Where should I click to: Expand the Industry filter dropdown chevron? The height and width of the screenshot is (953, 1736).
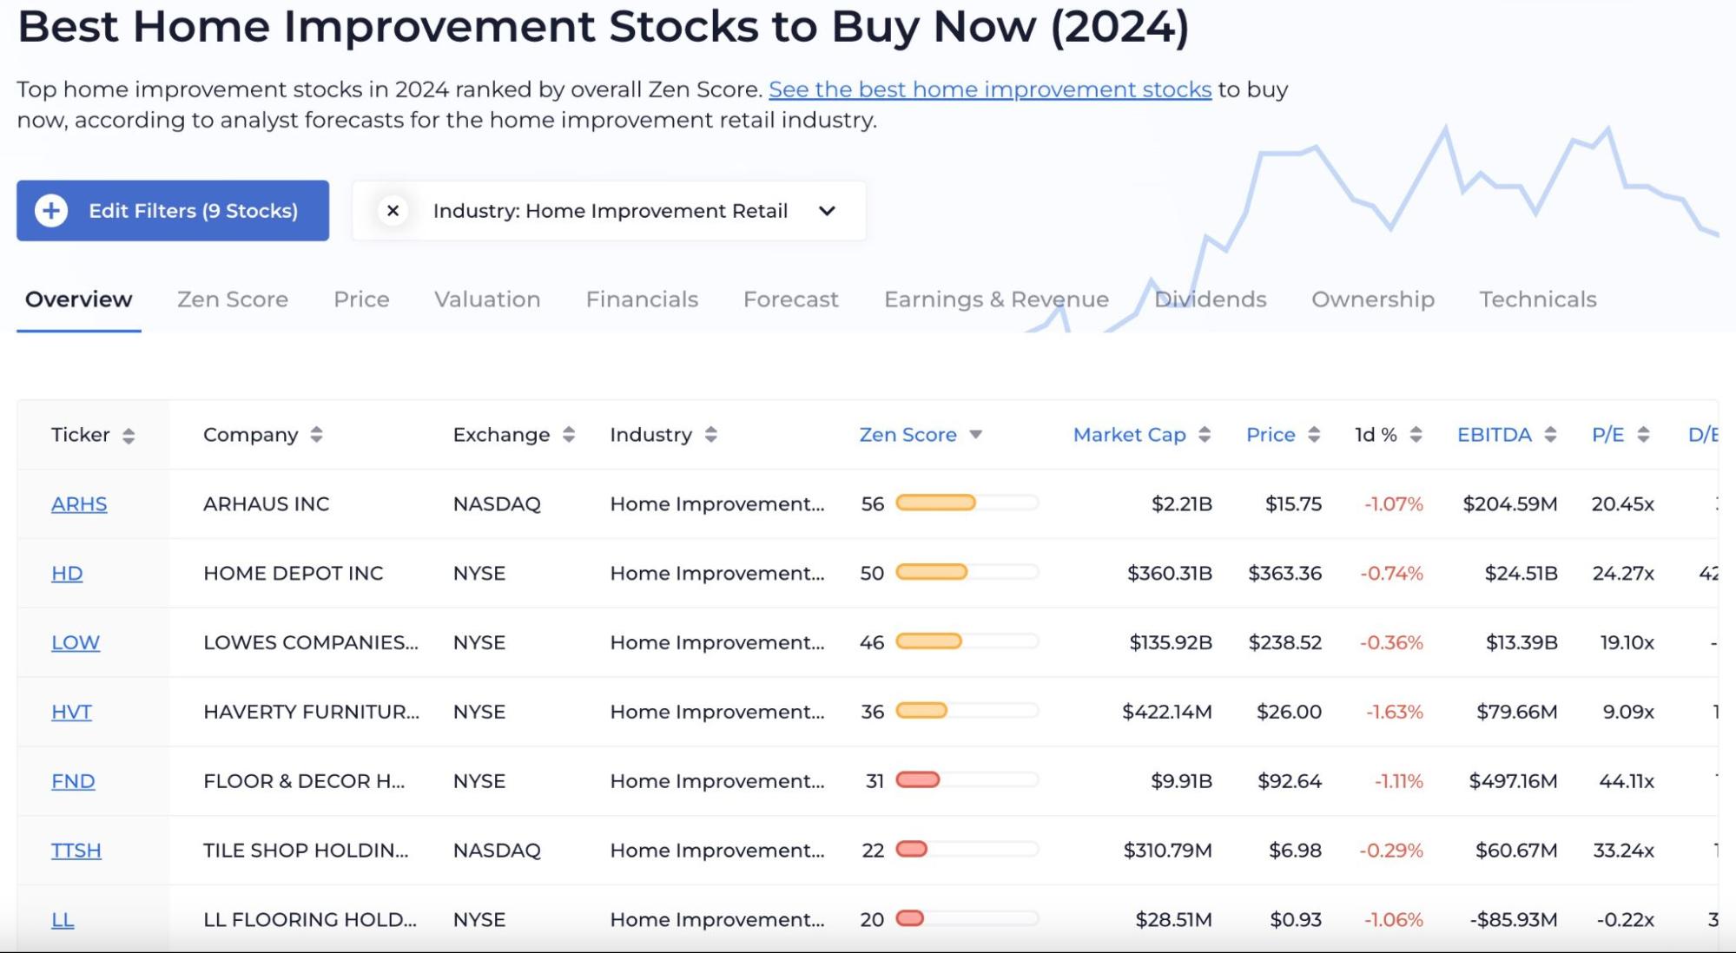[x=827, y=211]
